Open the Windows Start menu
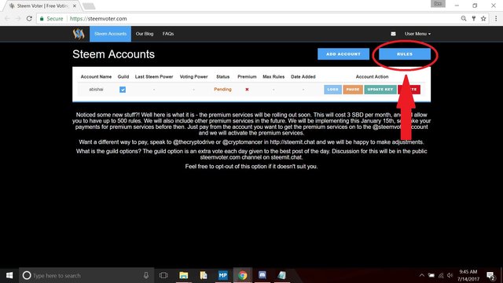This screenshot has height=283, width=503. coord(9,275)
